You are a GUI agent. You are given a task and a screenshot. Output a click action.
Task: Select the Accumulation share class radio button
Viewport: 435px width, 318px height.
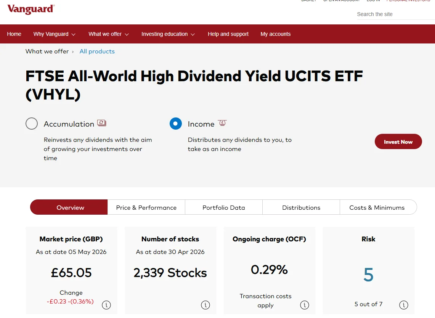(x=32, y=124)
